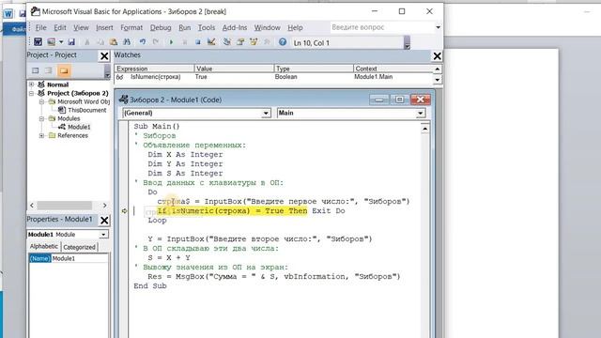Open the Main procedure dropdown

[421, 113]
